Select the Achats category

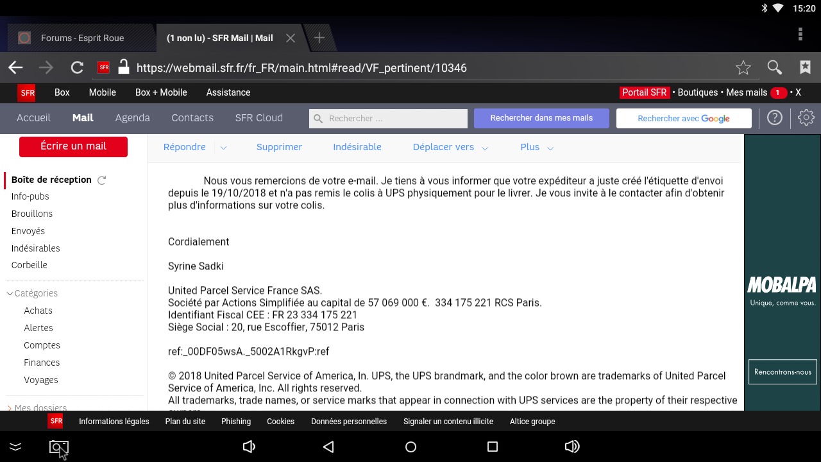pyautogui.click(x=38, y=311)
